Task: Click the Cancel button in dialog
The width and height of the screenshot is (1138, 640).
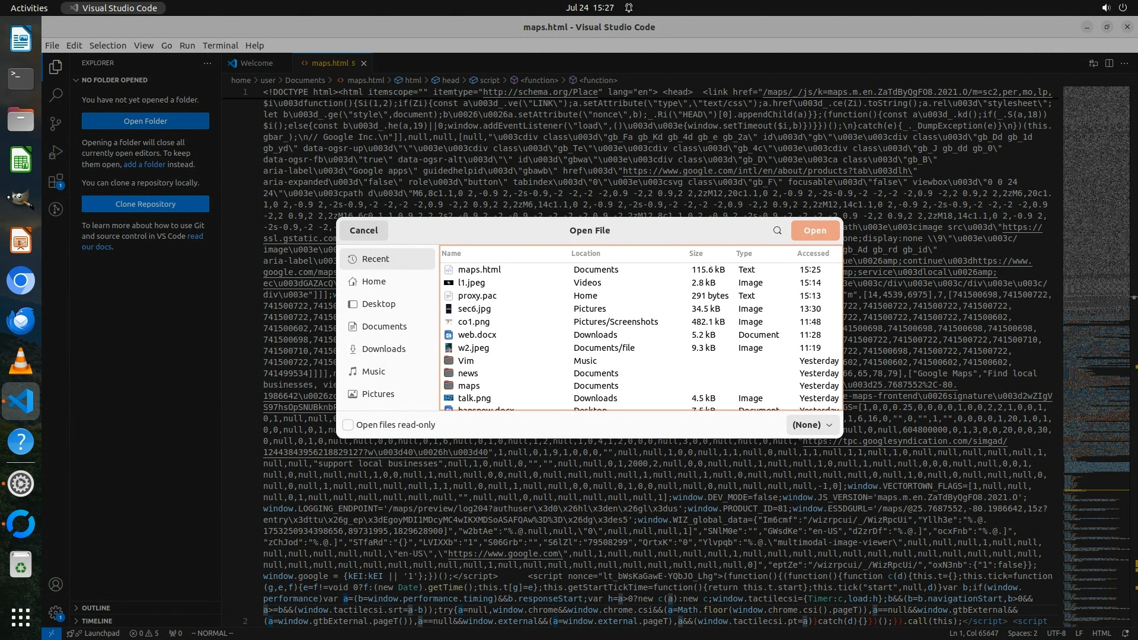Action: pos(363,231)
